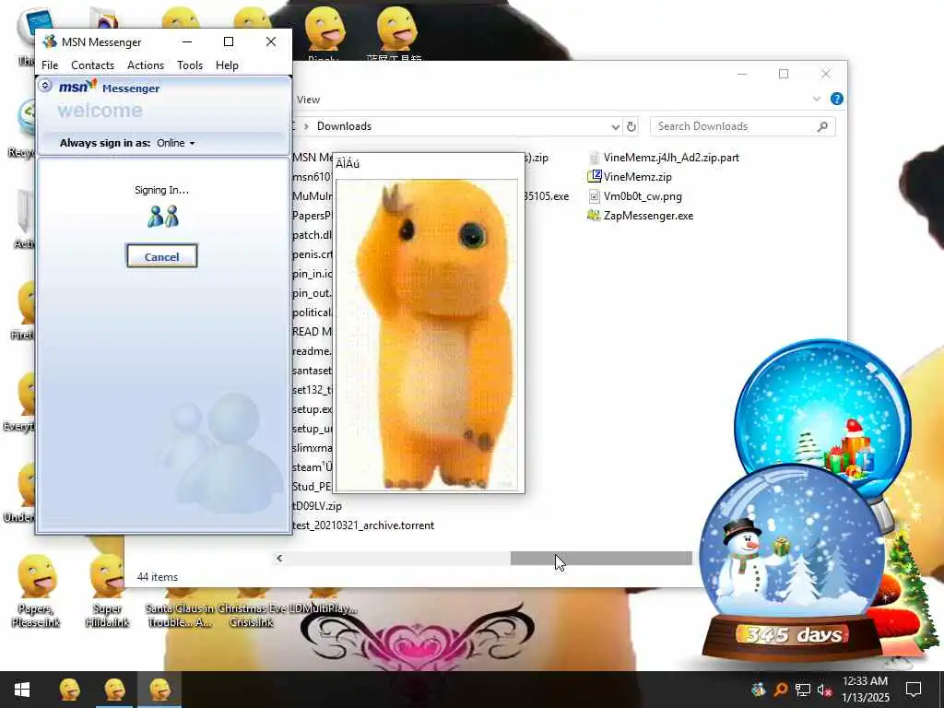Image resolution: width=944 pixels, height=708 pixels.
Task: Click the orange creature image preview popup
Action: [429, 323]
